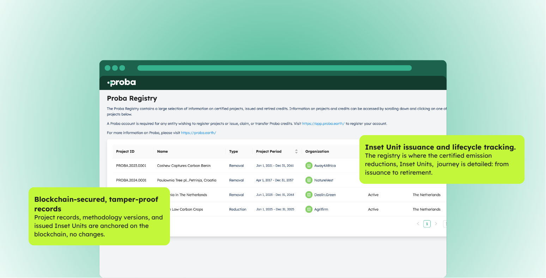Screen dimensions: 546x278
Task: Click Reduction type in Agrifirm row
Action: 238,210
